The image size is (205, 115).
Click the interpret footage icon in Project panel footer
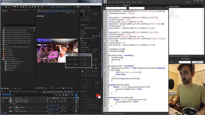2,88
